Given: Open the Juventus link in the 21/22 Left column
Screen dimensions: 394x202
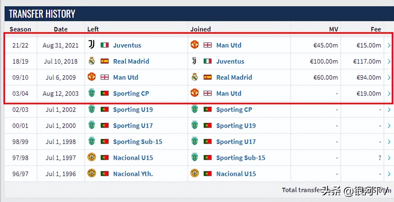Looking at the screenshot, I should [127, 45].
